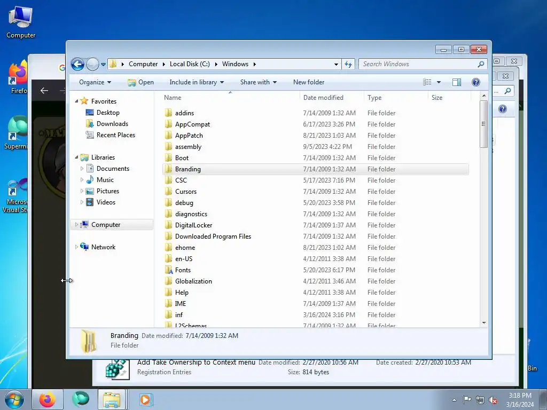Screen dimensions: 547x410
Task: Expand the Videos library
Action: [82, 202]
